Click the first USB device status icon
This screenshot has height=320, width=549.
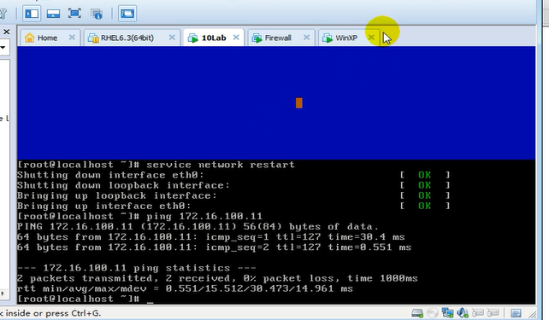click(477, 312)
